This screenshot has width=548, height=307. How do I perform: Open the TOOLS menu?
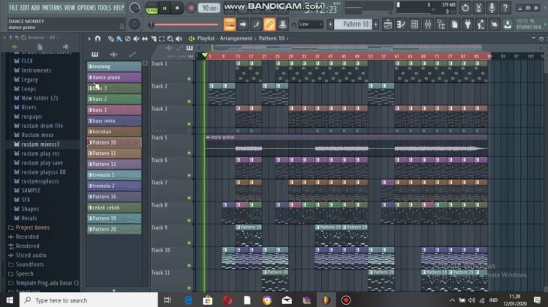tap(104, 7)
